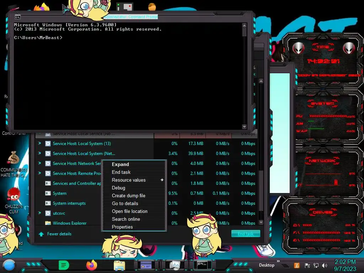364x273 pixels.
Task: Click the volume speaker tray icon
Action: (x=325, y=265)
